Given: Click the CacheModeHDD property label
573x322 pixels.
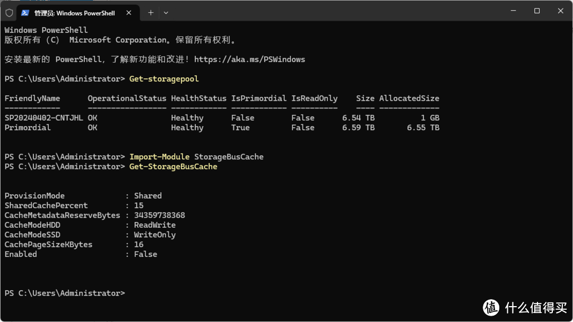Looking at the screenshot, I should (x=32, y=225).
